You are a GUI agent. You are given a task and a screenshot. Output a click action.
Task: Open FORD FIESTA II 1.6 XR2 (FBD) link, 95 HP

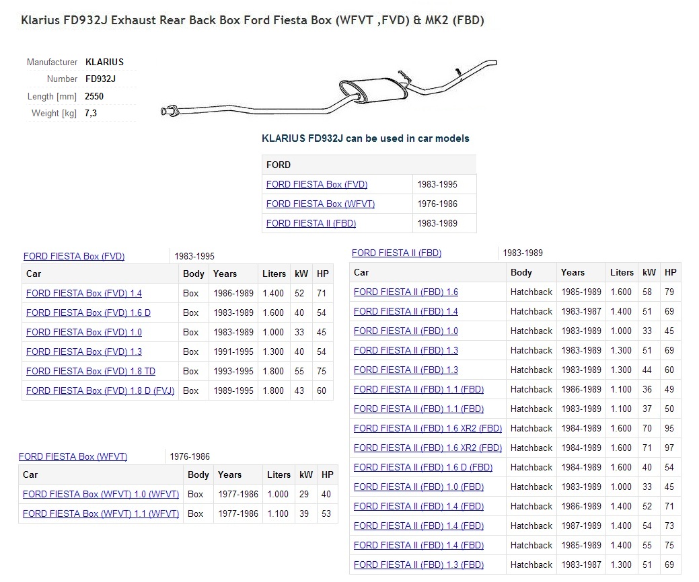point(428,428)
